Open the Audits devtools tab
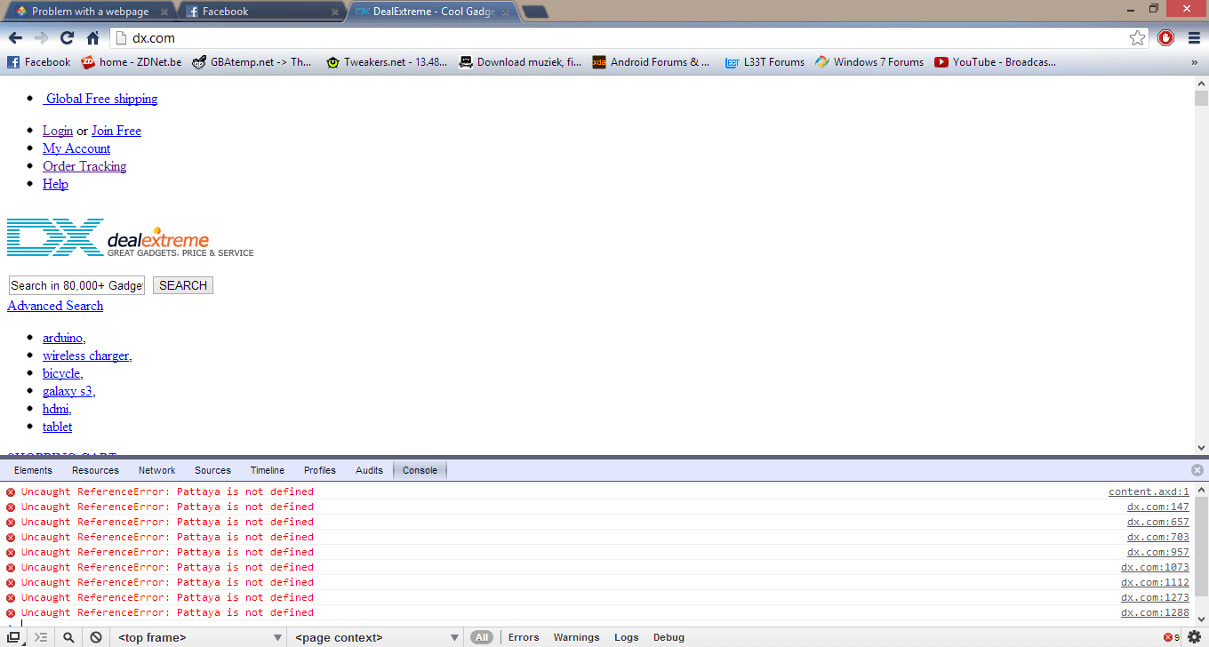Image resolution: width=1209 pixels, height=647 pixels. click(x=369, y=470)
